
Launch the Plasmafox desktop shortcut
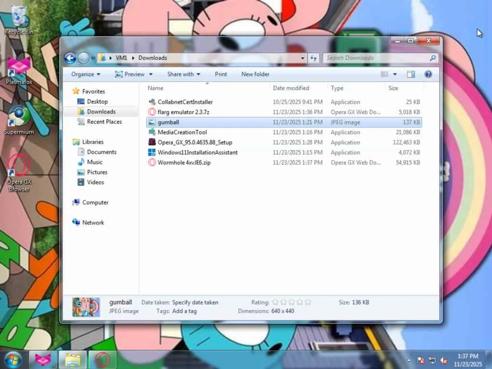[19, 71]
